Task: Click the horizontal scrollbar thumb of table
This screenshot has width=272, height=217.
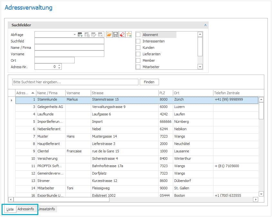Action: pyautogui.click(x=61, y=200)
